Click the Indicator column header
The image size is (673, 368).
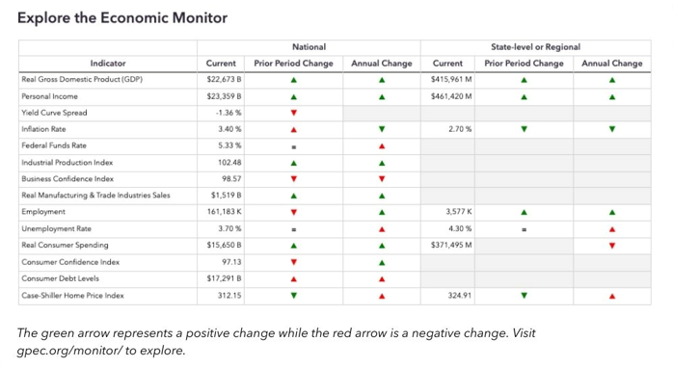click(x=108, y=64)
